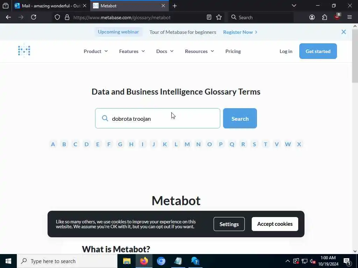Jump to glossary letter D

point(87,144)
